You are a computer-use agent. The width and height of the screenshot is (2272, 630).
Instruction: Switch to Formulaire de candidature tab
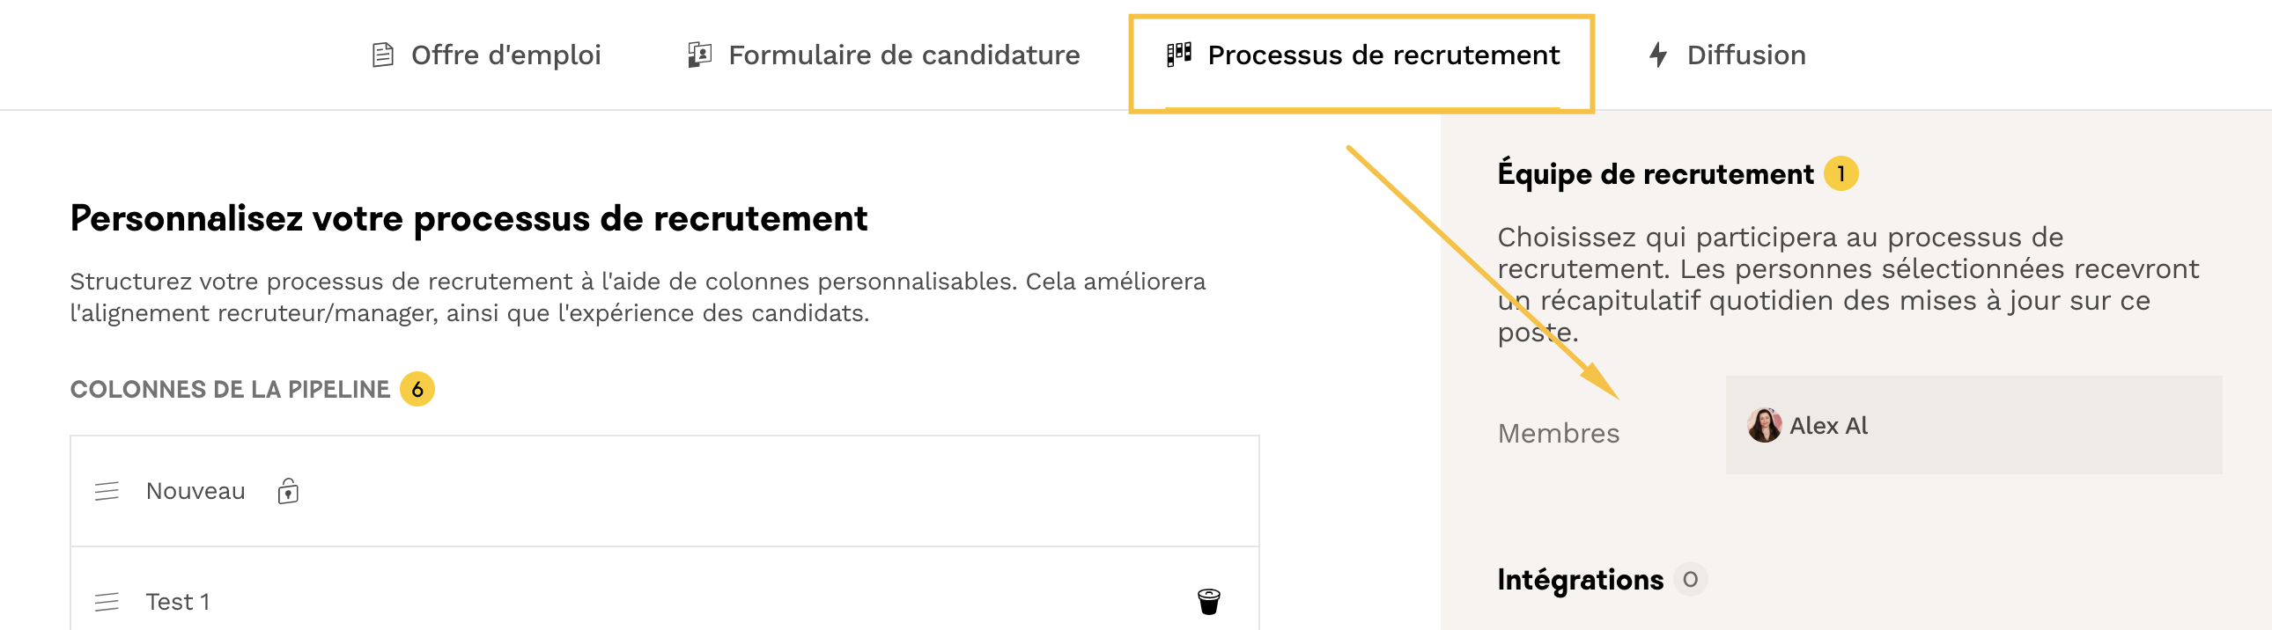point(904,55)
